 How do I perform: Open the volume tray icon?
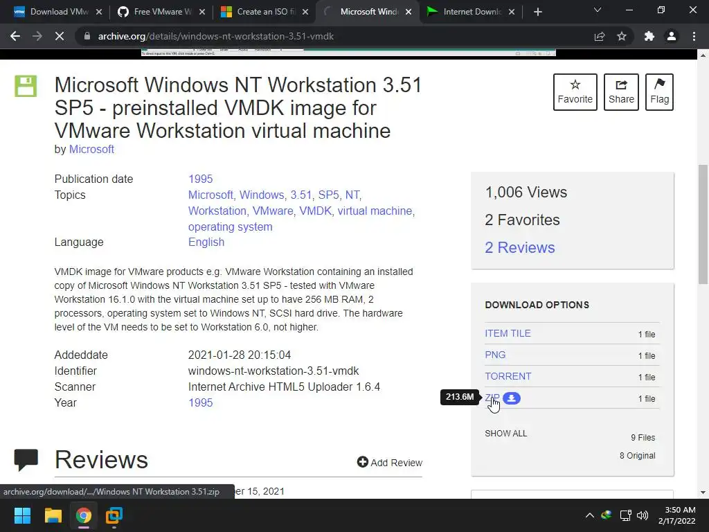643,515
